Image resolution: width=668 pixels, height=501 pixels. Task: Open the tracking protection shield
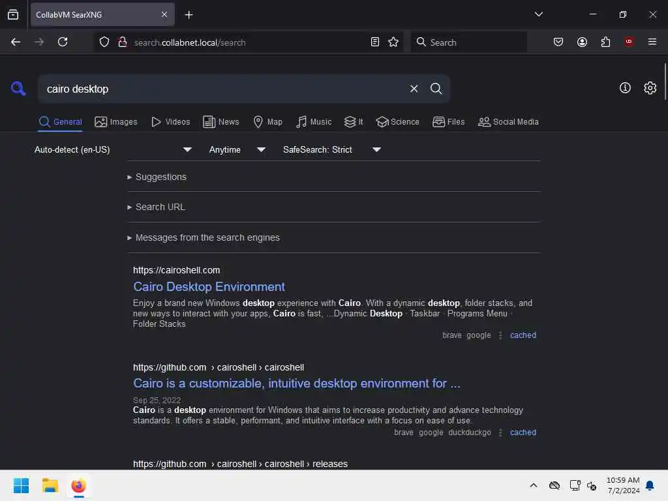104,42
